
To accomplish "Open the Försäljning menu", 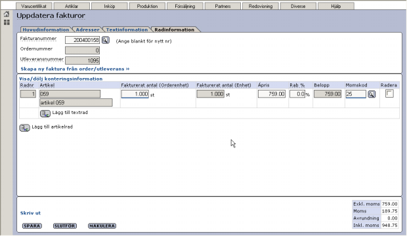I will point(185,6).
